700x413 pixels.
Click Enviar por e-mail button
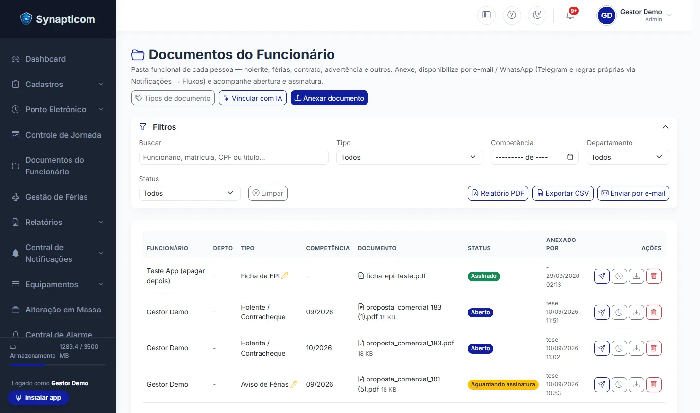(x=633, y=193)
